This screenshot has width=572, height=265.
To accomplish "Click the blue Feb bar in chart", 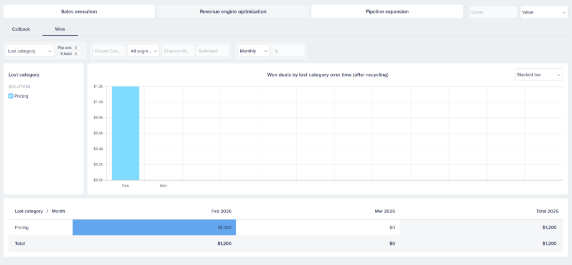I will (x=125, y=133).
